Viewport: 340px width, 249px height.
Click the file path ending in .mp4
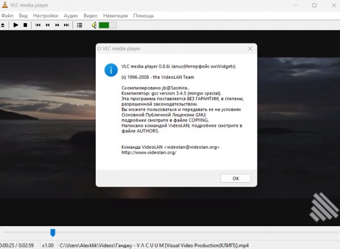[154, 246]
